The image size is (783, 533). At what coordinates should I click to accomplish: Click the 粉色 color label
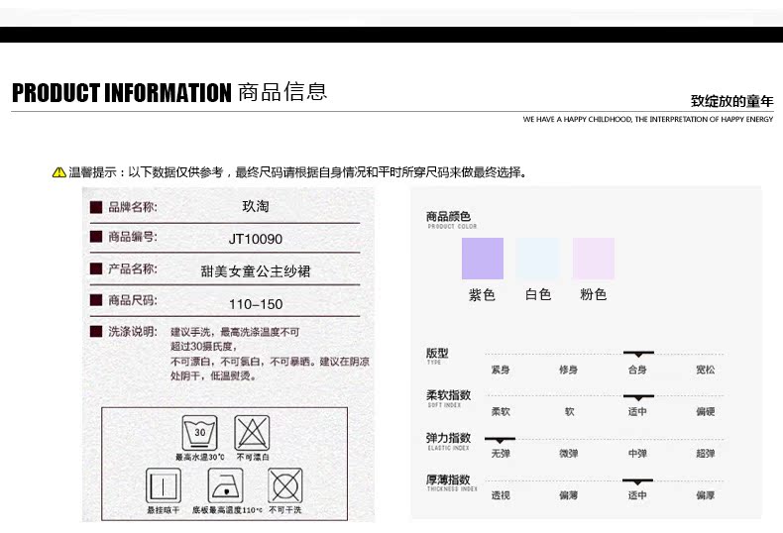[x=594, y=294]
